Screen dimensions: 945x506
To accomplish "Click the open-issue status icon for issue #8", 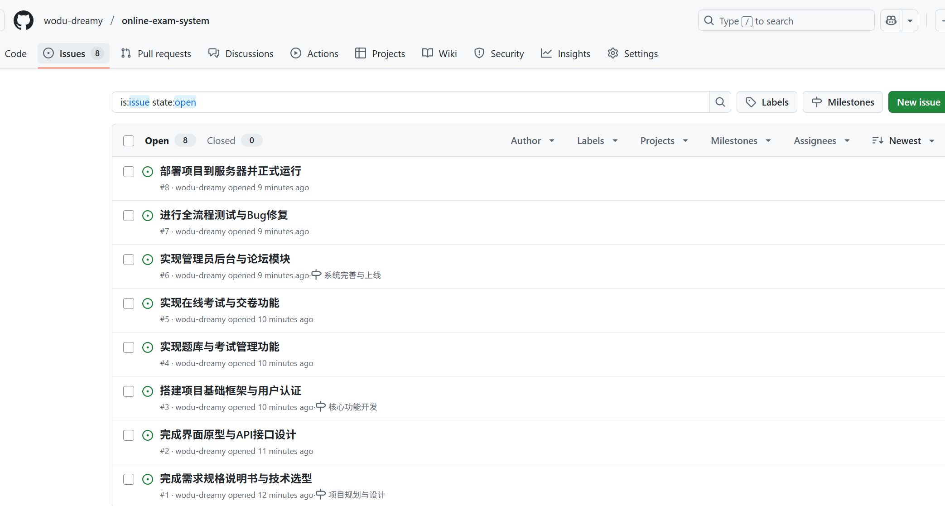I will pyautogui.click(x=148, y=172).
